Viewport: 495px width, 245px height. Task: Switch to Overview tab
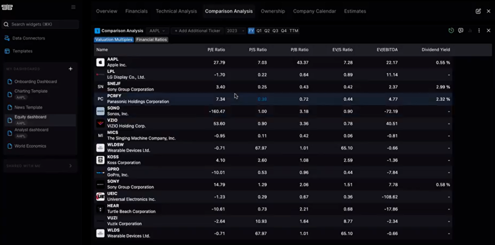[106, 11]
